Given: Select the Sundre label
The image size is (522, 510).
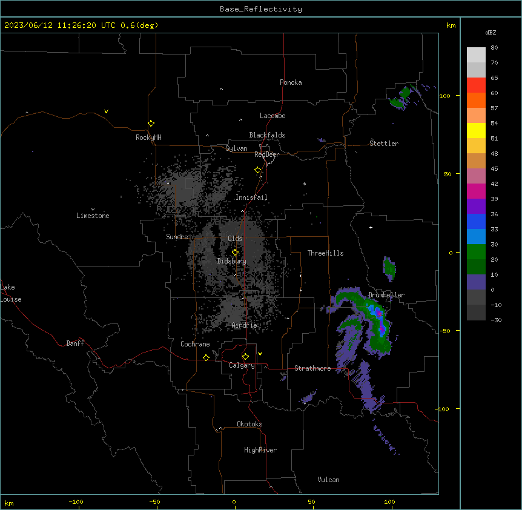Looking at the screenshot, I should tap(177, 237).
